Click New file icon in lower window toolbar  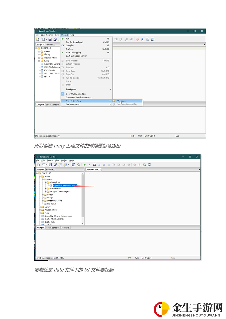tap(38, 165)
